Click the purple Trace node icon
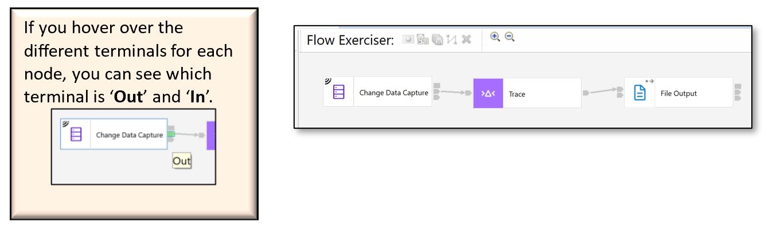This screenshot has height=230, width=765. 488,93
